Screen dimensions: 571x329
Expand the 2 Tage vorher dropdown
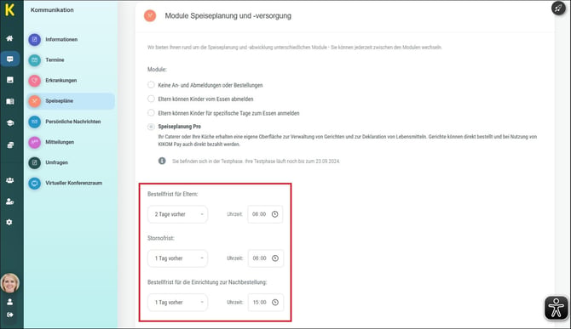pos(178,214)
